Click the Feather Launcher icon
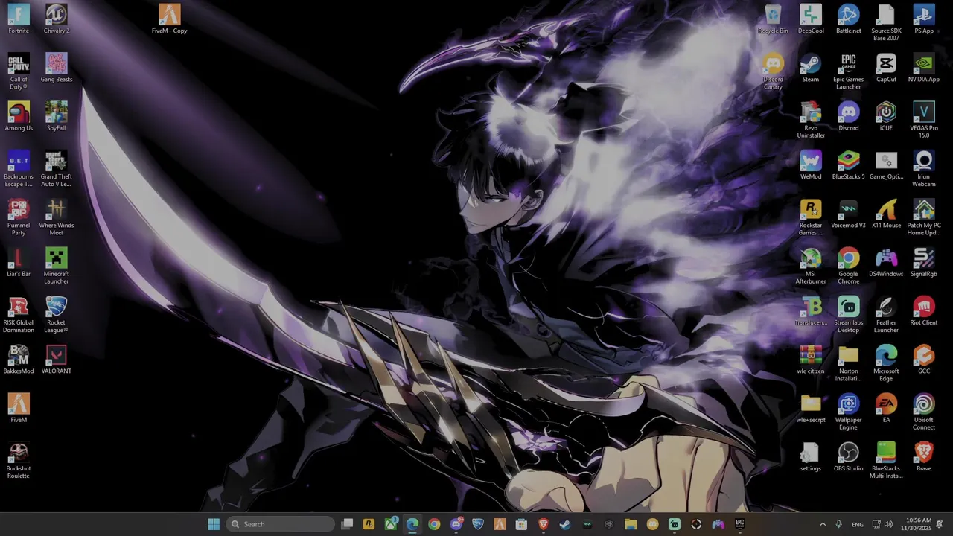 click(886, 315)
